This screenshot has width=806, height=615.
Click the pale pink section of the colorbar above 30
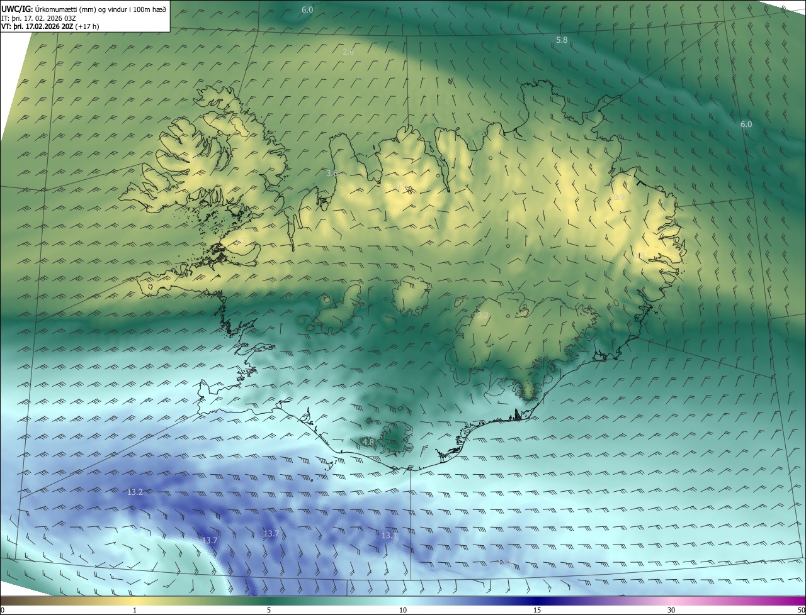673,601
